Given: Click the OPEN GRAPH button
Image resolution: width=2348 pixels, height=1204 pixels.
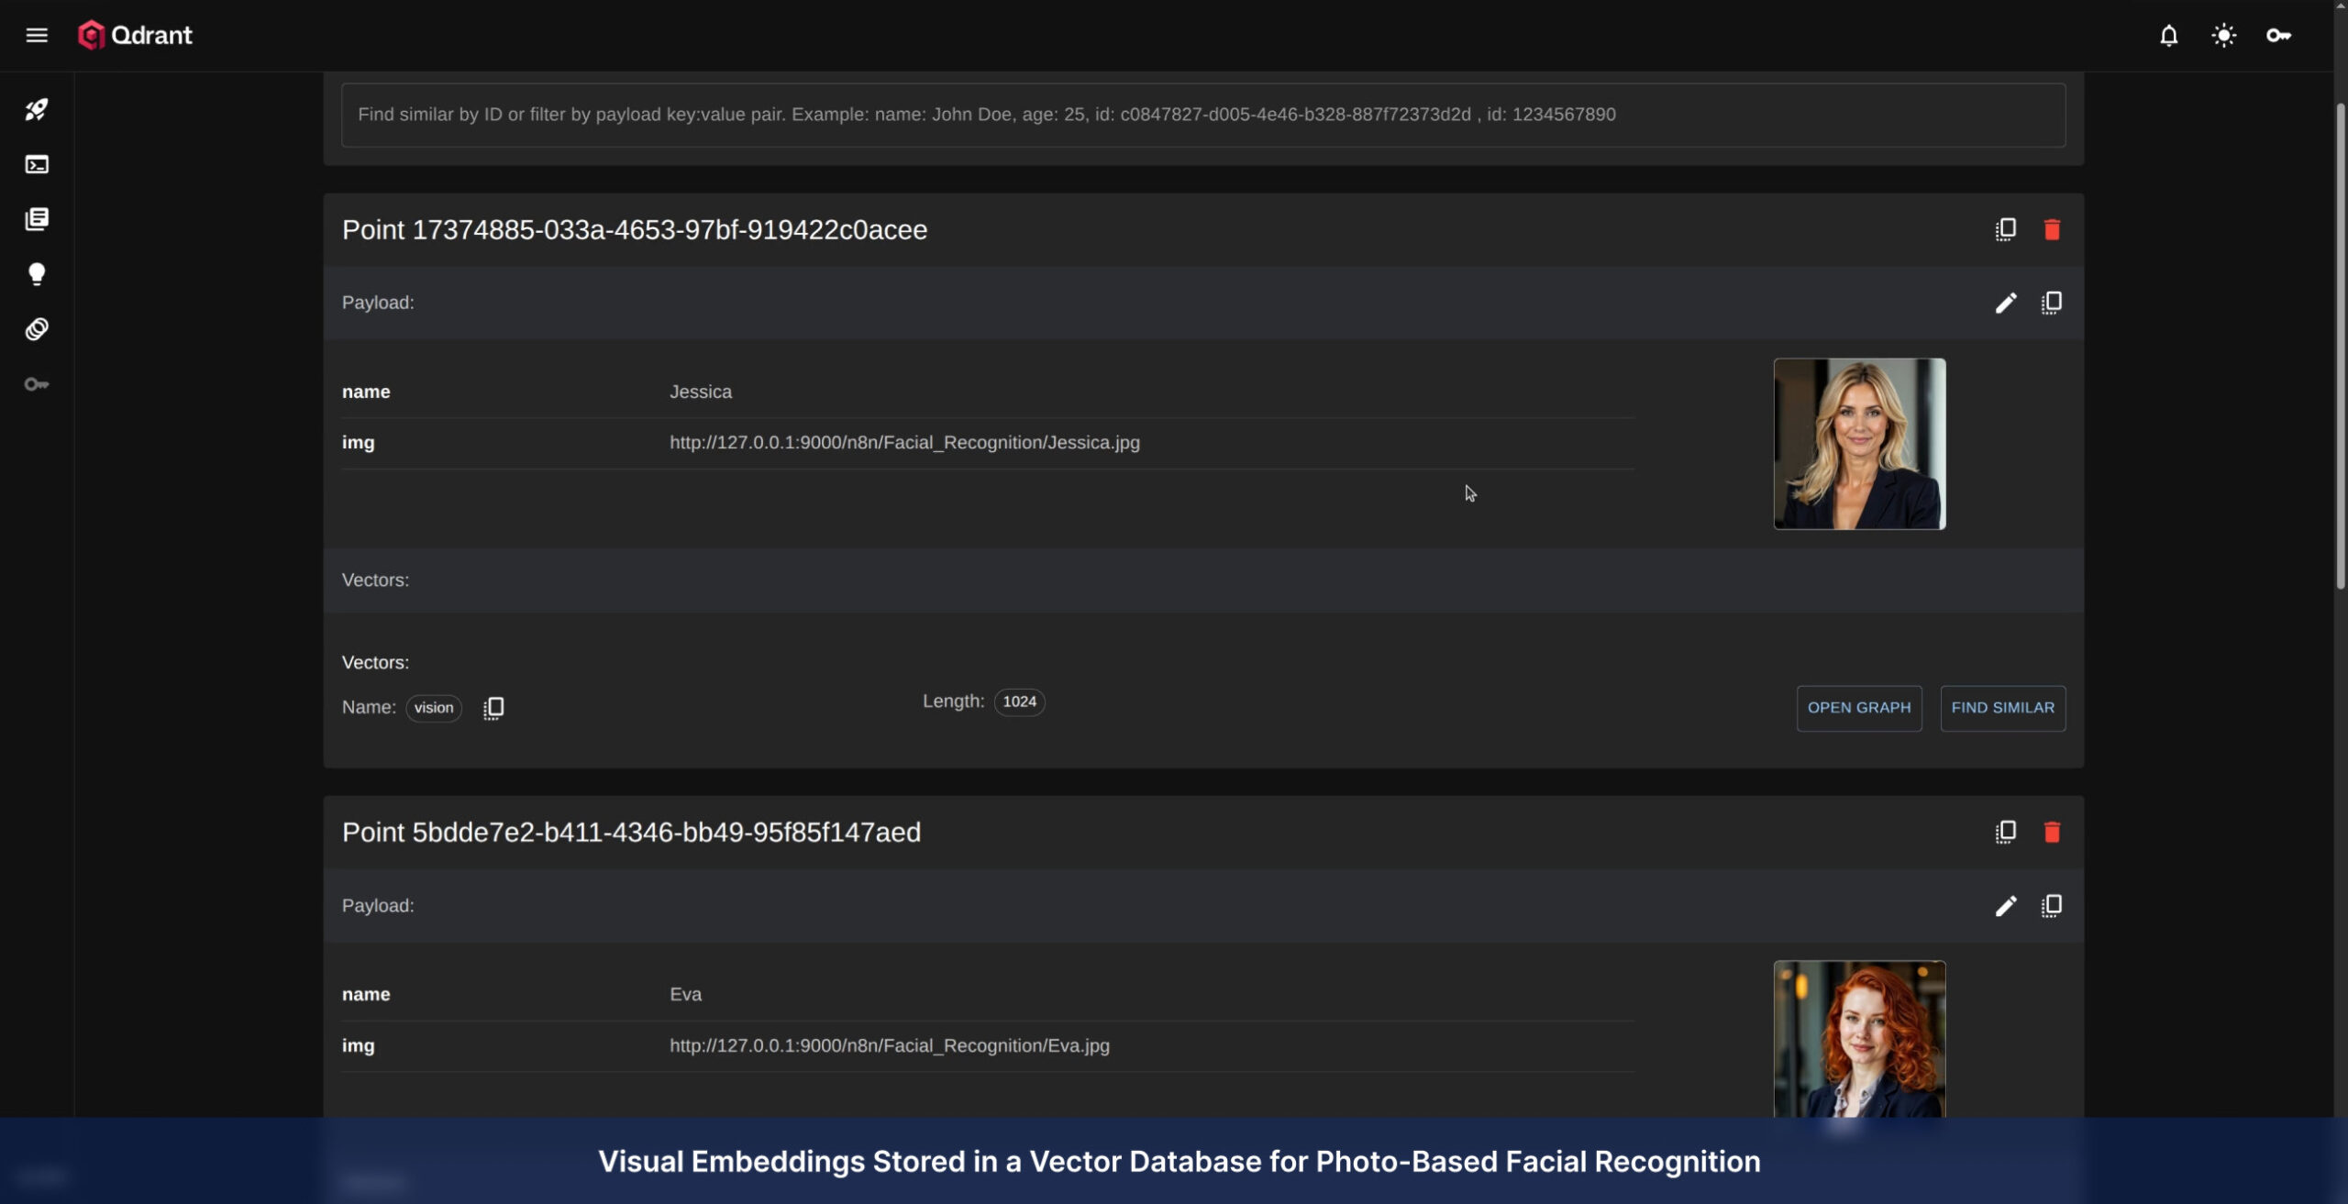Looking at the screenshot, I should [x=1858, y=708].
